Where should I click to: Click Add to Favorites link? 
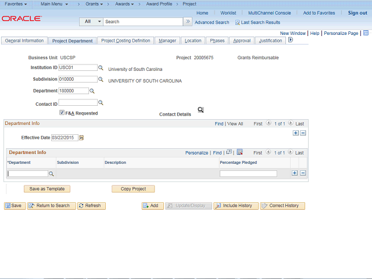[x=319, y=13]
